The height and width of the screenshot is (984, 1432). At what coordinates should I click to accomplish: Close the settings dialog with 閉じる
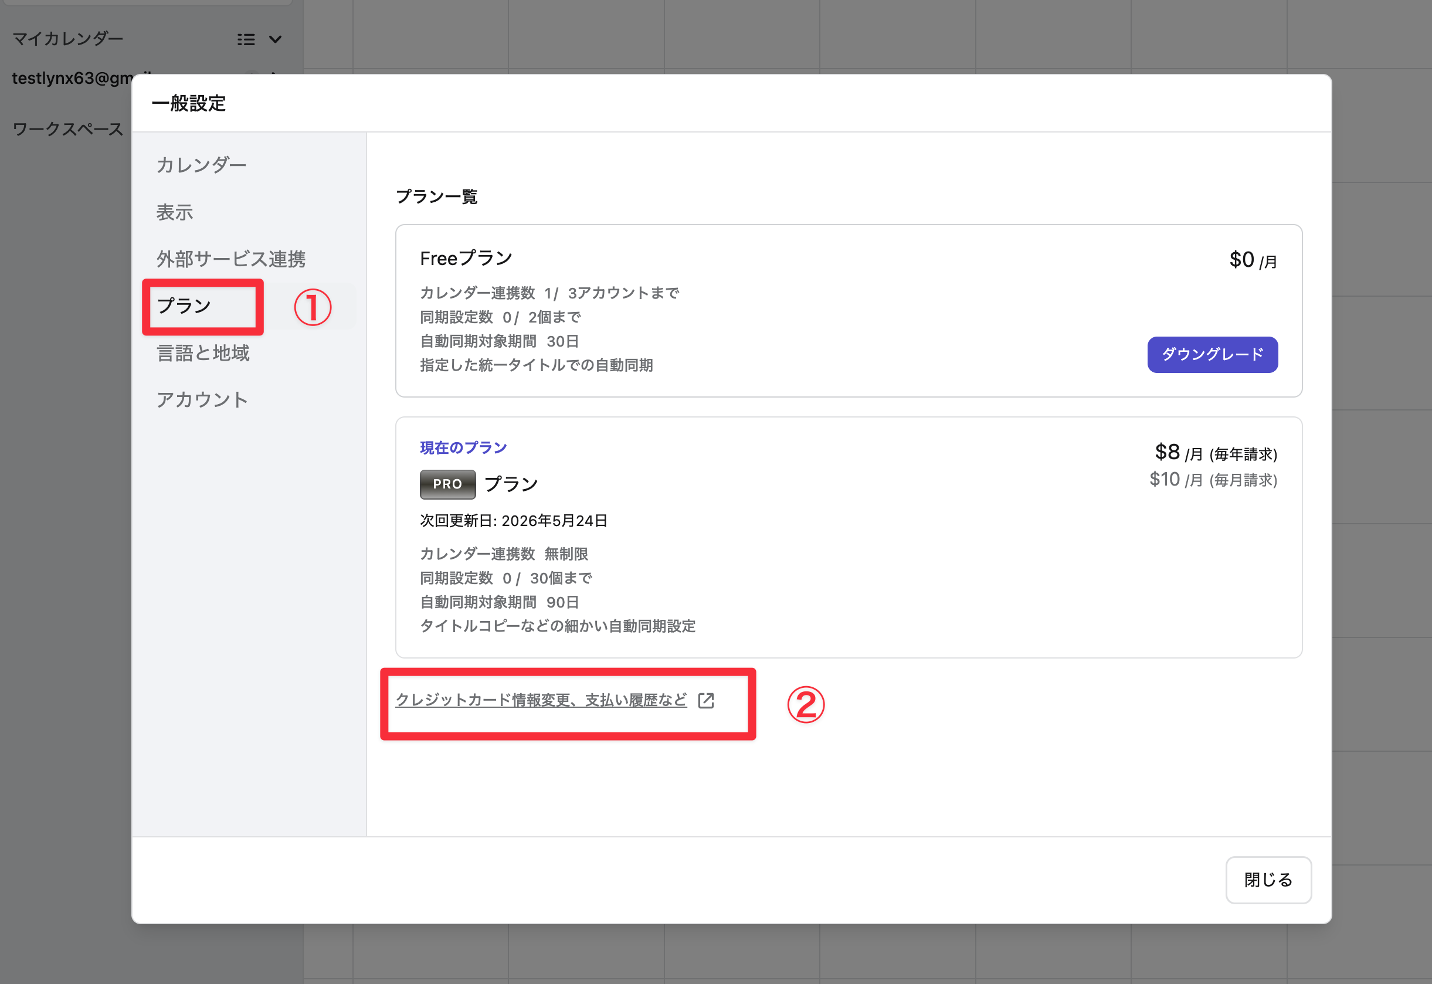(1268, 880)
